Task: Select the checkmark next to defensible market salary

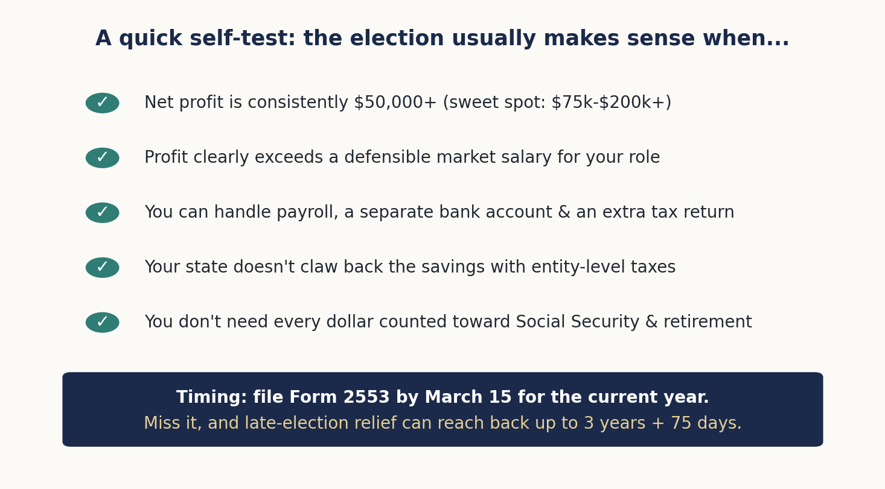Action: pos(102,158)
